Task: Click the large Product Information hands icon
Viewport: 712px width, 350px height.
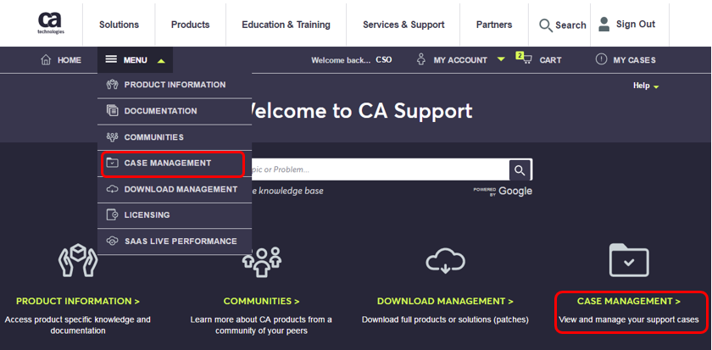Action: click(x=78, y=260)
